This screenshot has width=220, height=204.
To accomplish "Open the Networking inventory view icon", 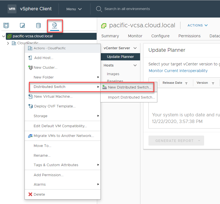I will [55, 25].
